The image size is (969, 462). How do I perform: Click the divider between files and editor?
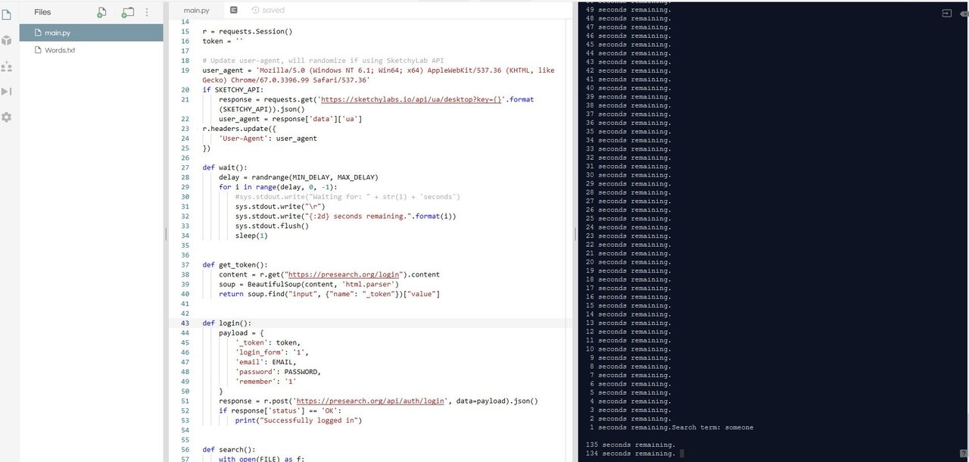click(166, 235)
